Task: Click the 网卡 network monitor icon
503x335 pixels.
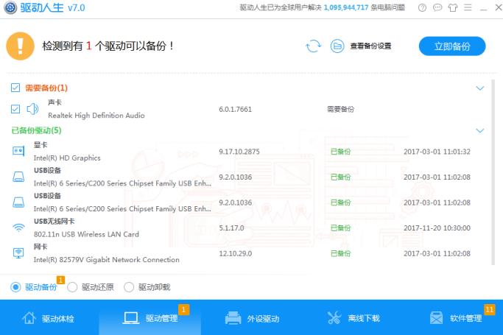Action: click(x=18, y=253)
